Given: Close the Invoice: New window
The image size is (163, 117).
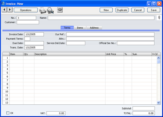Looking at the screenshot, I should [159, 4].
